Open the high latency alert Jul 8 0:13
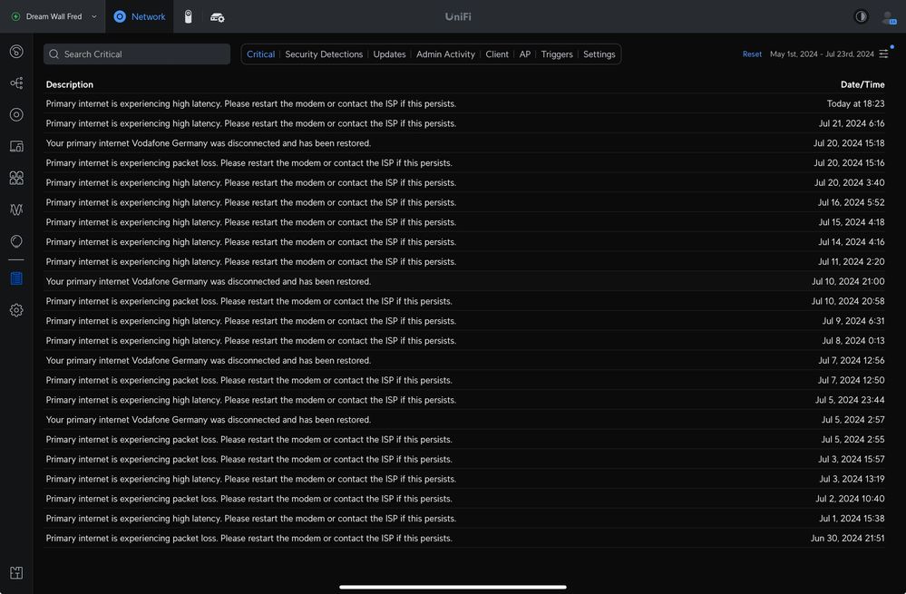Image resolution: width=906 pixels, height=594 pixels. [x=465, y=340]
